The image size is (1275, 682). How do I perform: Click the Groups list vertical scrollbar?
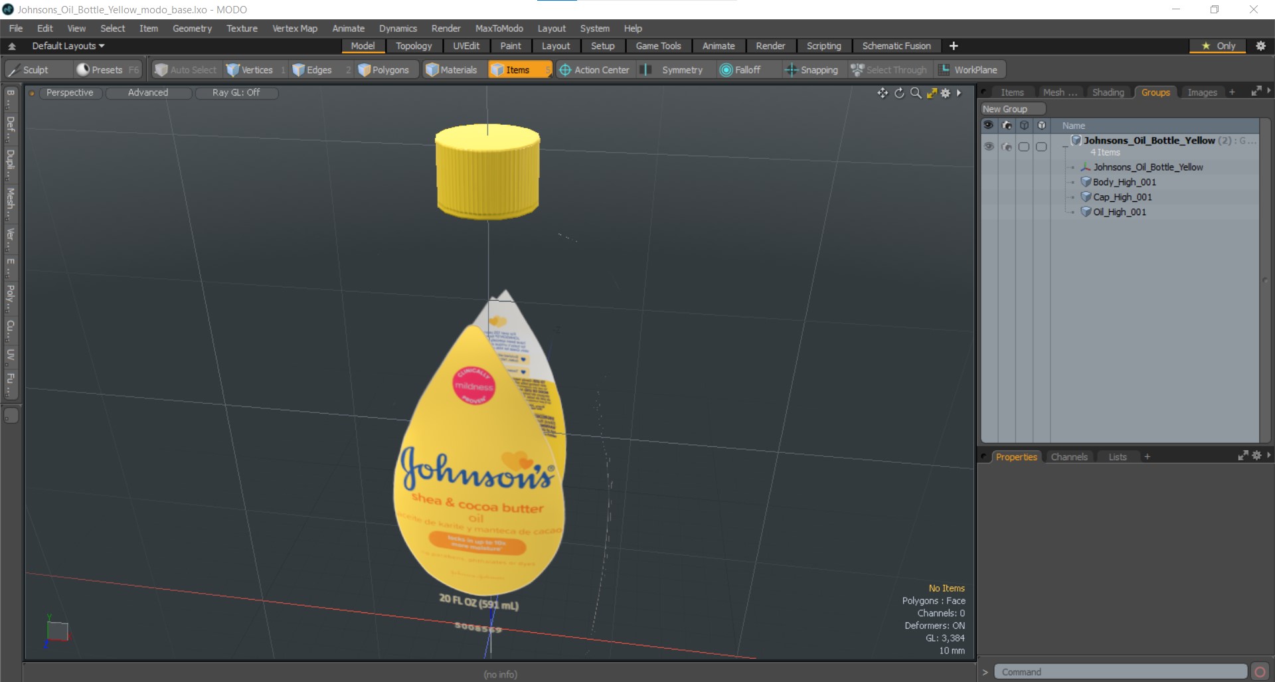tap(1265, 280)
